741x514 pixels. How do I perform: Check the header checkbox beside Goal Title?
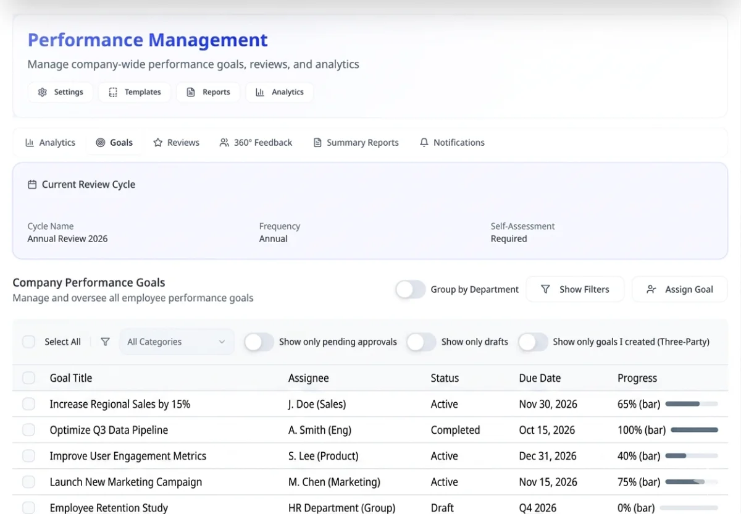click(x=29, y=378)
